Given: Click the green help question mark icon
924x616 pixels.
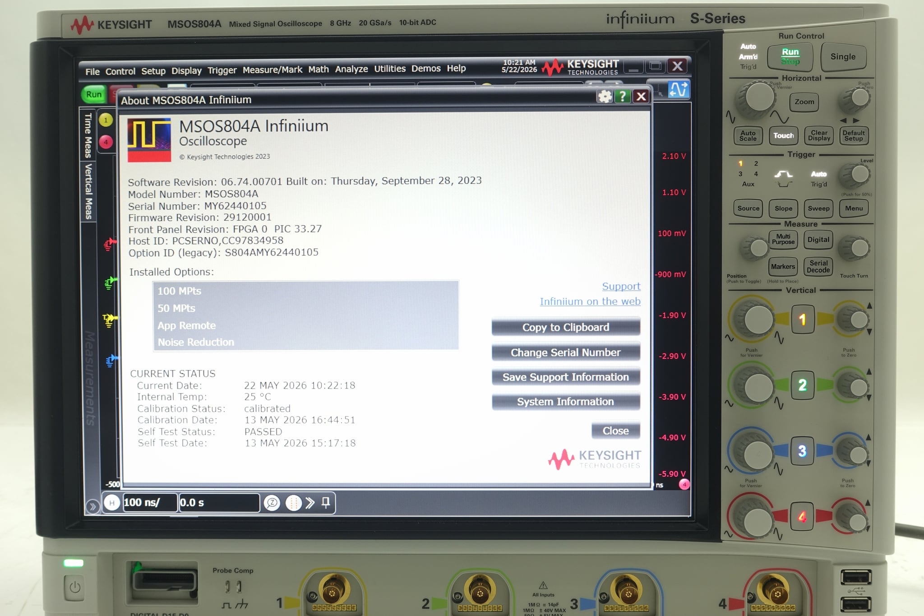Looking at the screenshot, I should click(x=623, y=96).
